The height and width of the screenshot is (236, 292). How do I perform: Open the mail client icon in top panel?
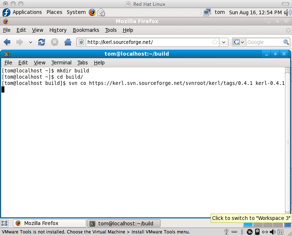coord(101,12)
